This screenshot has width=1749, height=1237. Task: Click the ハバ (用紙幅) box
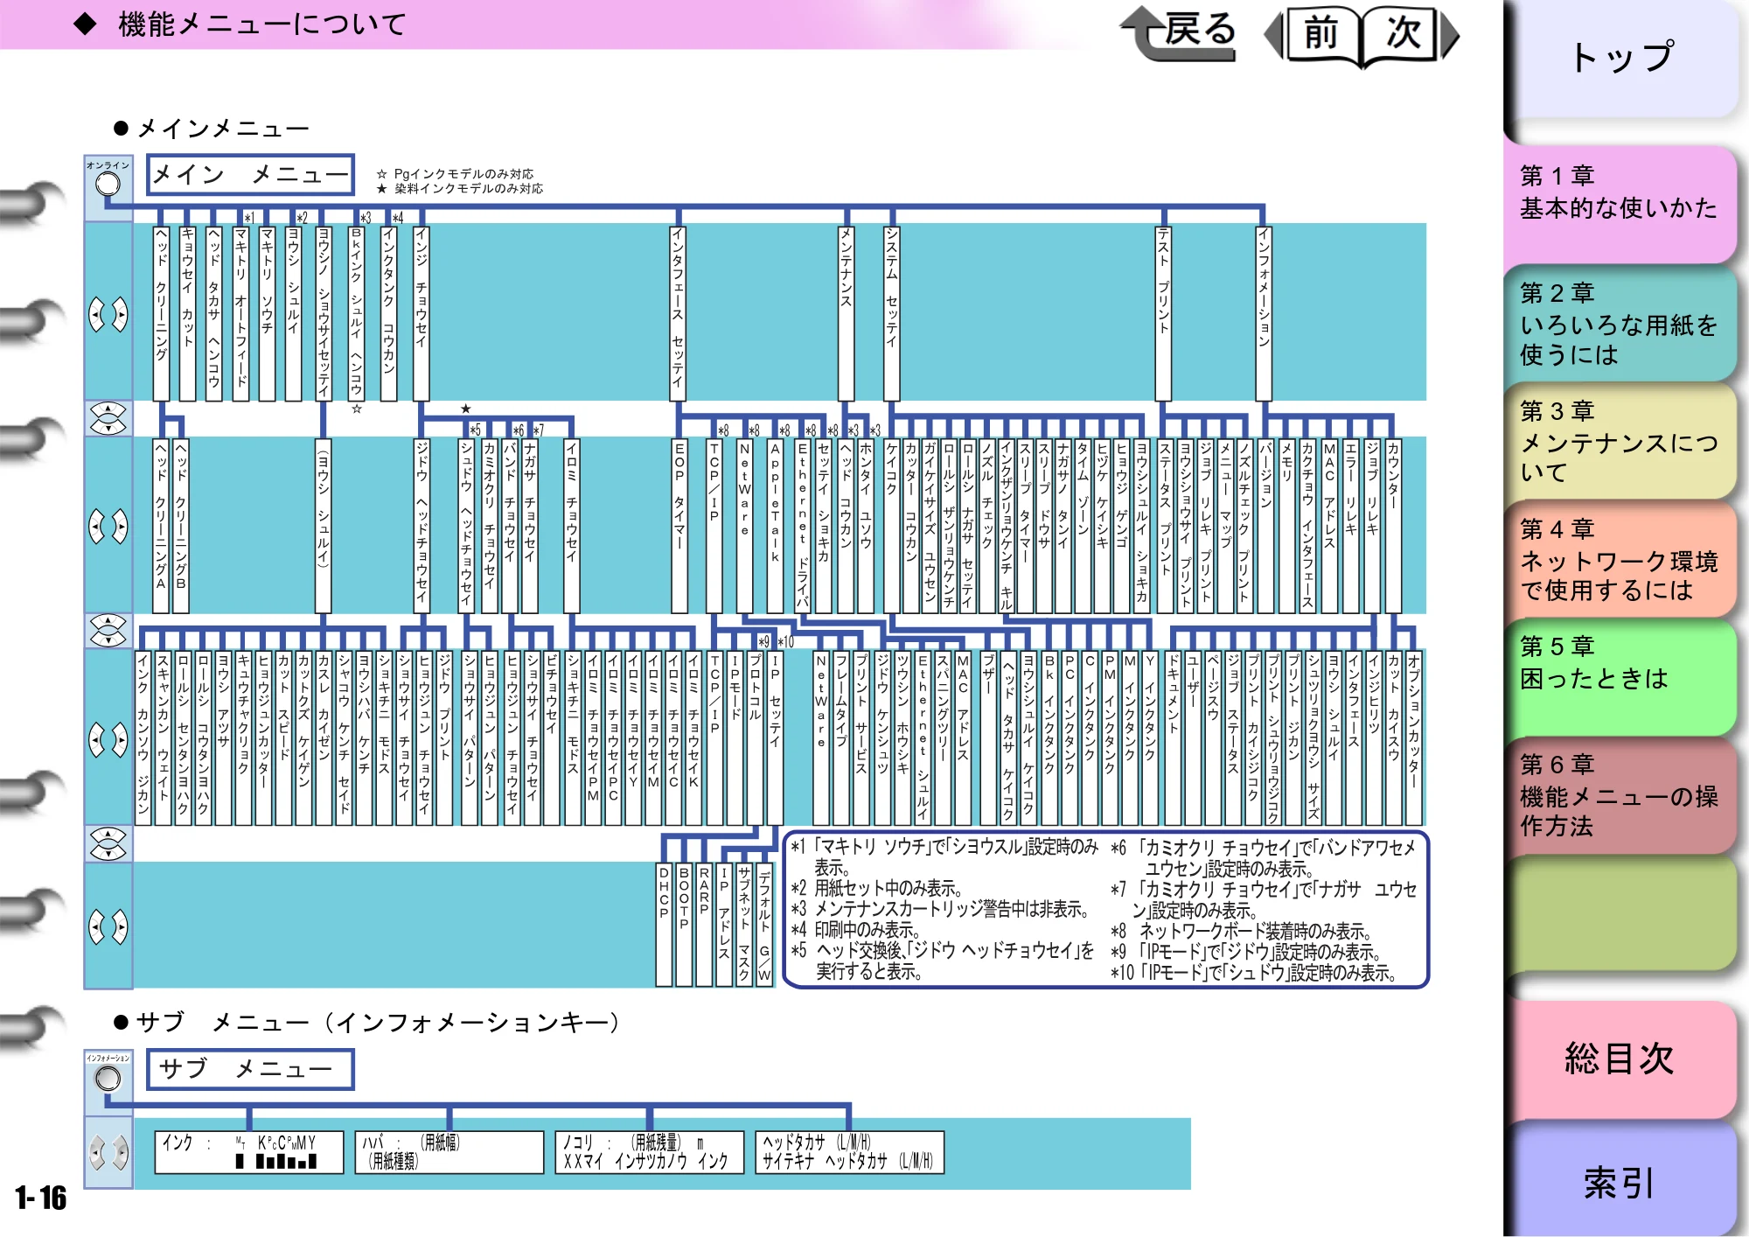449,1152
